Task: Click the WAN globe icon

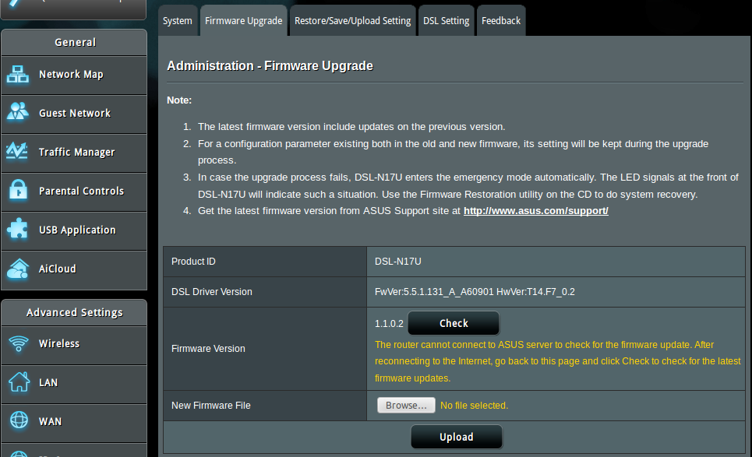Action: coord(19,420)
